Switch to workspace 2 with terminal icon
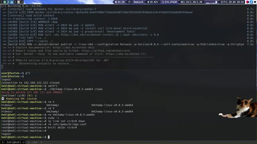257x144 pixels. (10, 2)
